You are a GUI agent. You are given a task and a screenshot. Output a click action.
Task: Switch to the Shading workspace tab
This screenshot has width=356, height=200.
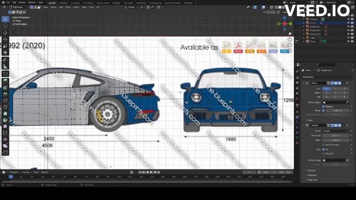point(116,3)
